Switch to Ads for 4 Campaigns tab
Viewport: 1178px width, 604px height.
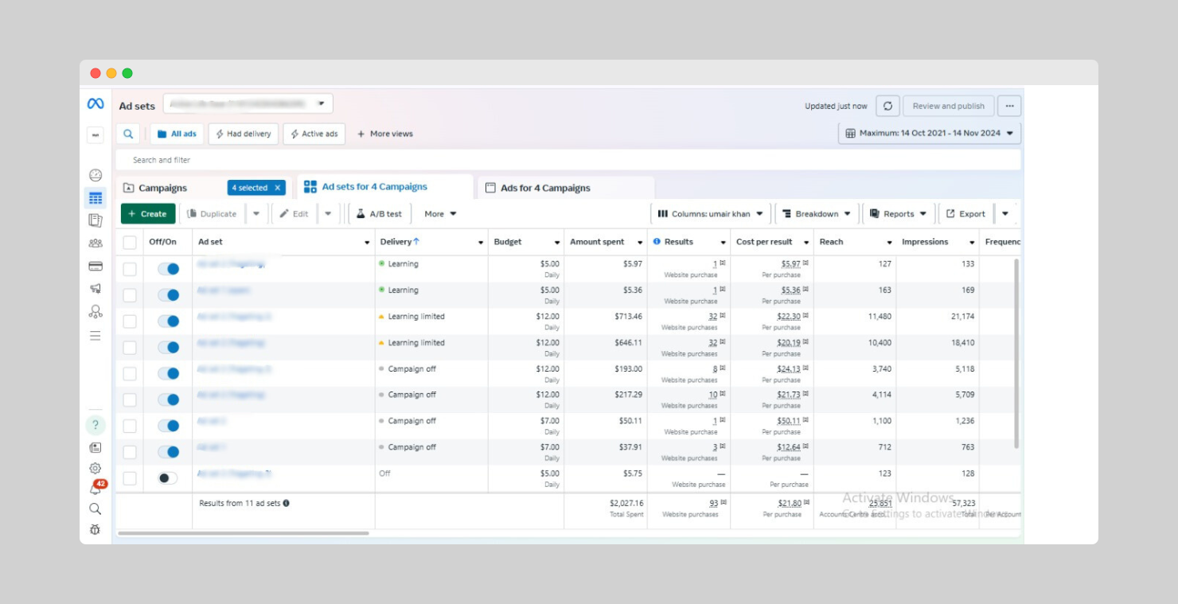(566, 189)
